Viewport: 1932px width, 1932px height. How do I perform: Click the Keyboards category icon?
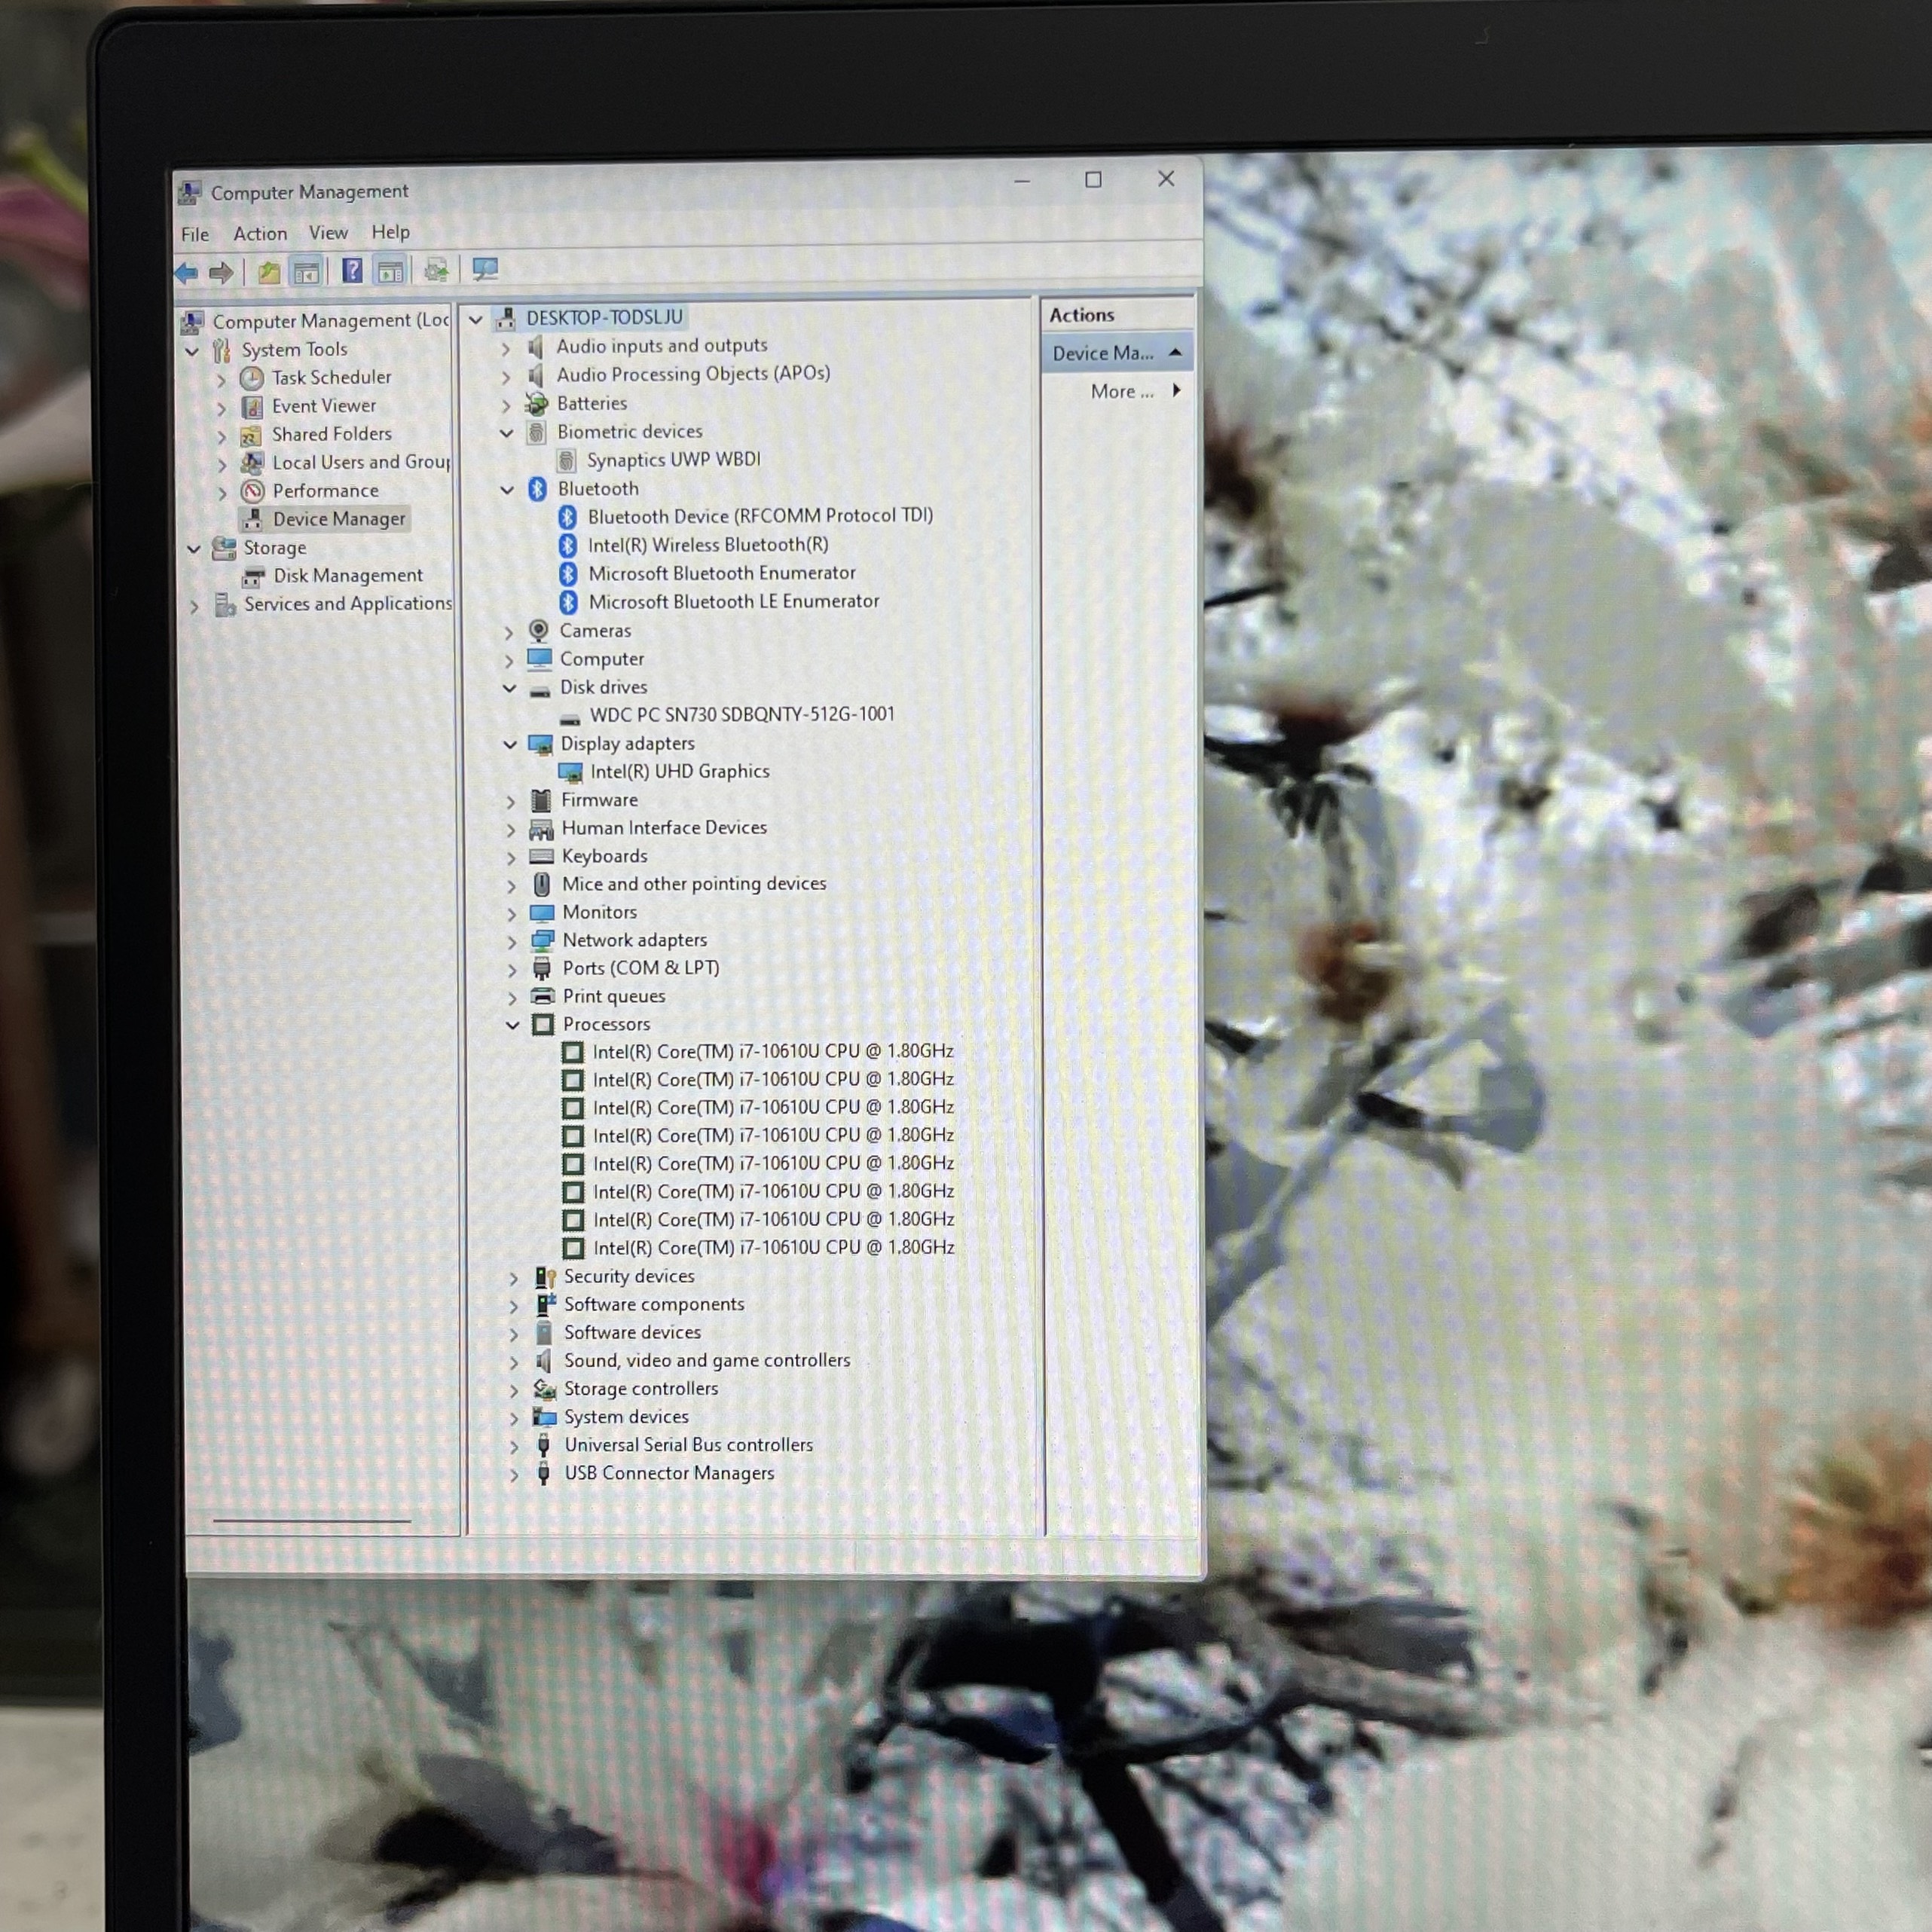541,856
